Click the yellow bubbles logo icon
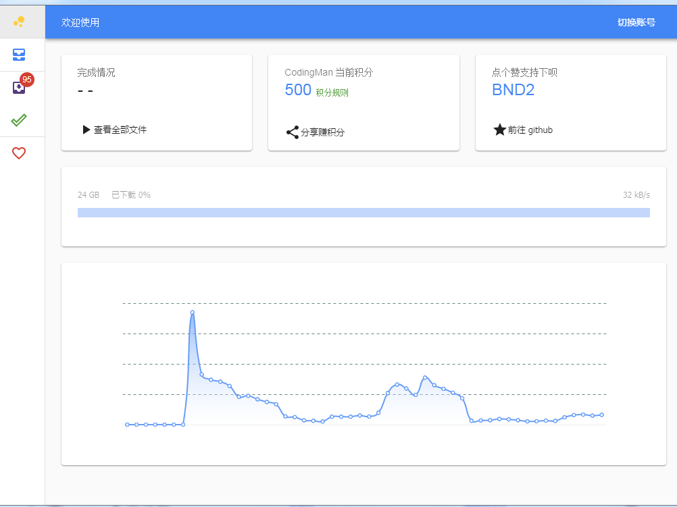Image resolution: width=677 pixels, height=507 pixels. 20,22
